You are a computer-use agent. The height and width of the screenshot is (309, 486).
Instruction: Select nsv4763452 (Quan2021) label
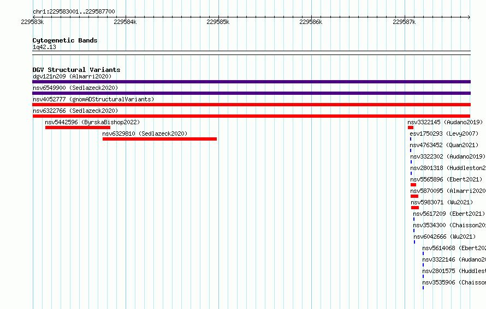(x=444, y=145)
